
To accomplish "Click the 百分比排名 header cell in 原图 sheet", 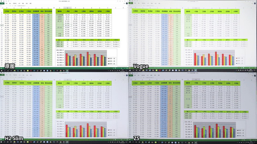I will [48, 12].
